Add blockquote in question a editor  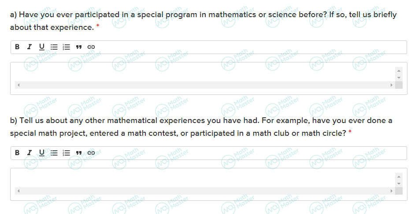(79, 47)
